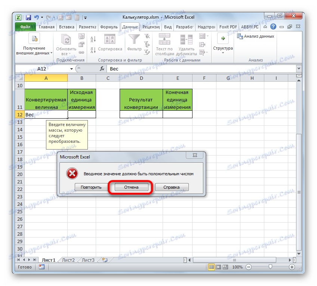Click Sort Z to A descending icon
317x286 pixels.
coord(93,50)
